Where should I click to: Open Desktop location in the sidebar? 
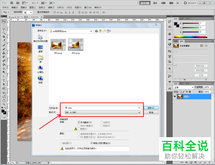tap(40, 49)
